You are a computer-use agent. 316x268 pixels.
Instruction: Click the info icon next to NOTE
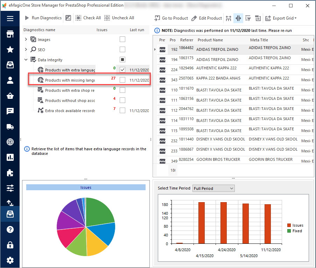(x=157, y=30)
